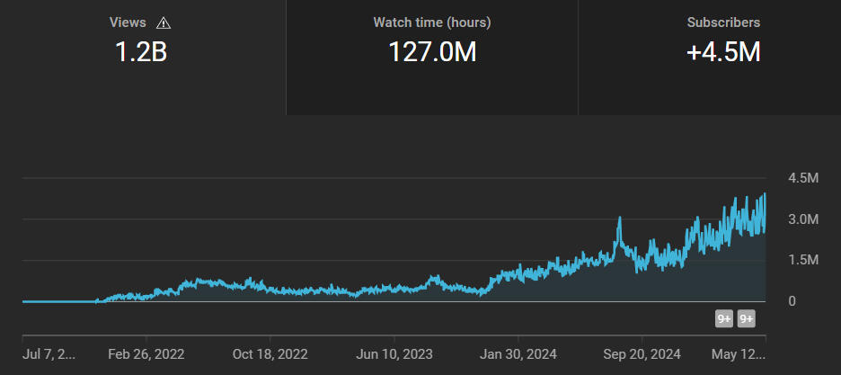Click the warning triangle icon beside Views
Screen dimensions: 841x375
click(163, 22)
